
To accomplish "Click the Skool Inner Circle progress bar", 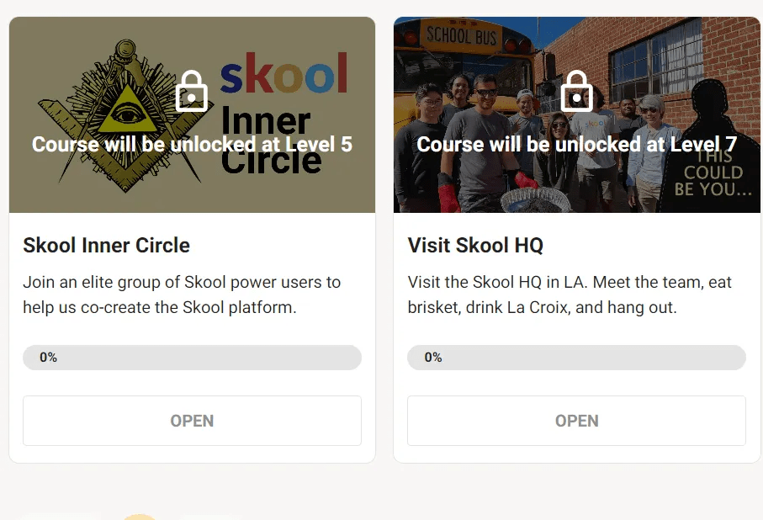I will coord(192,358).
